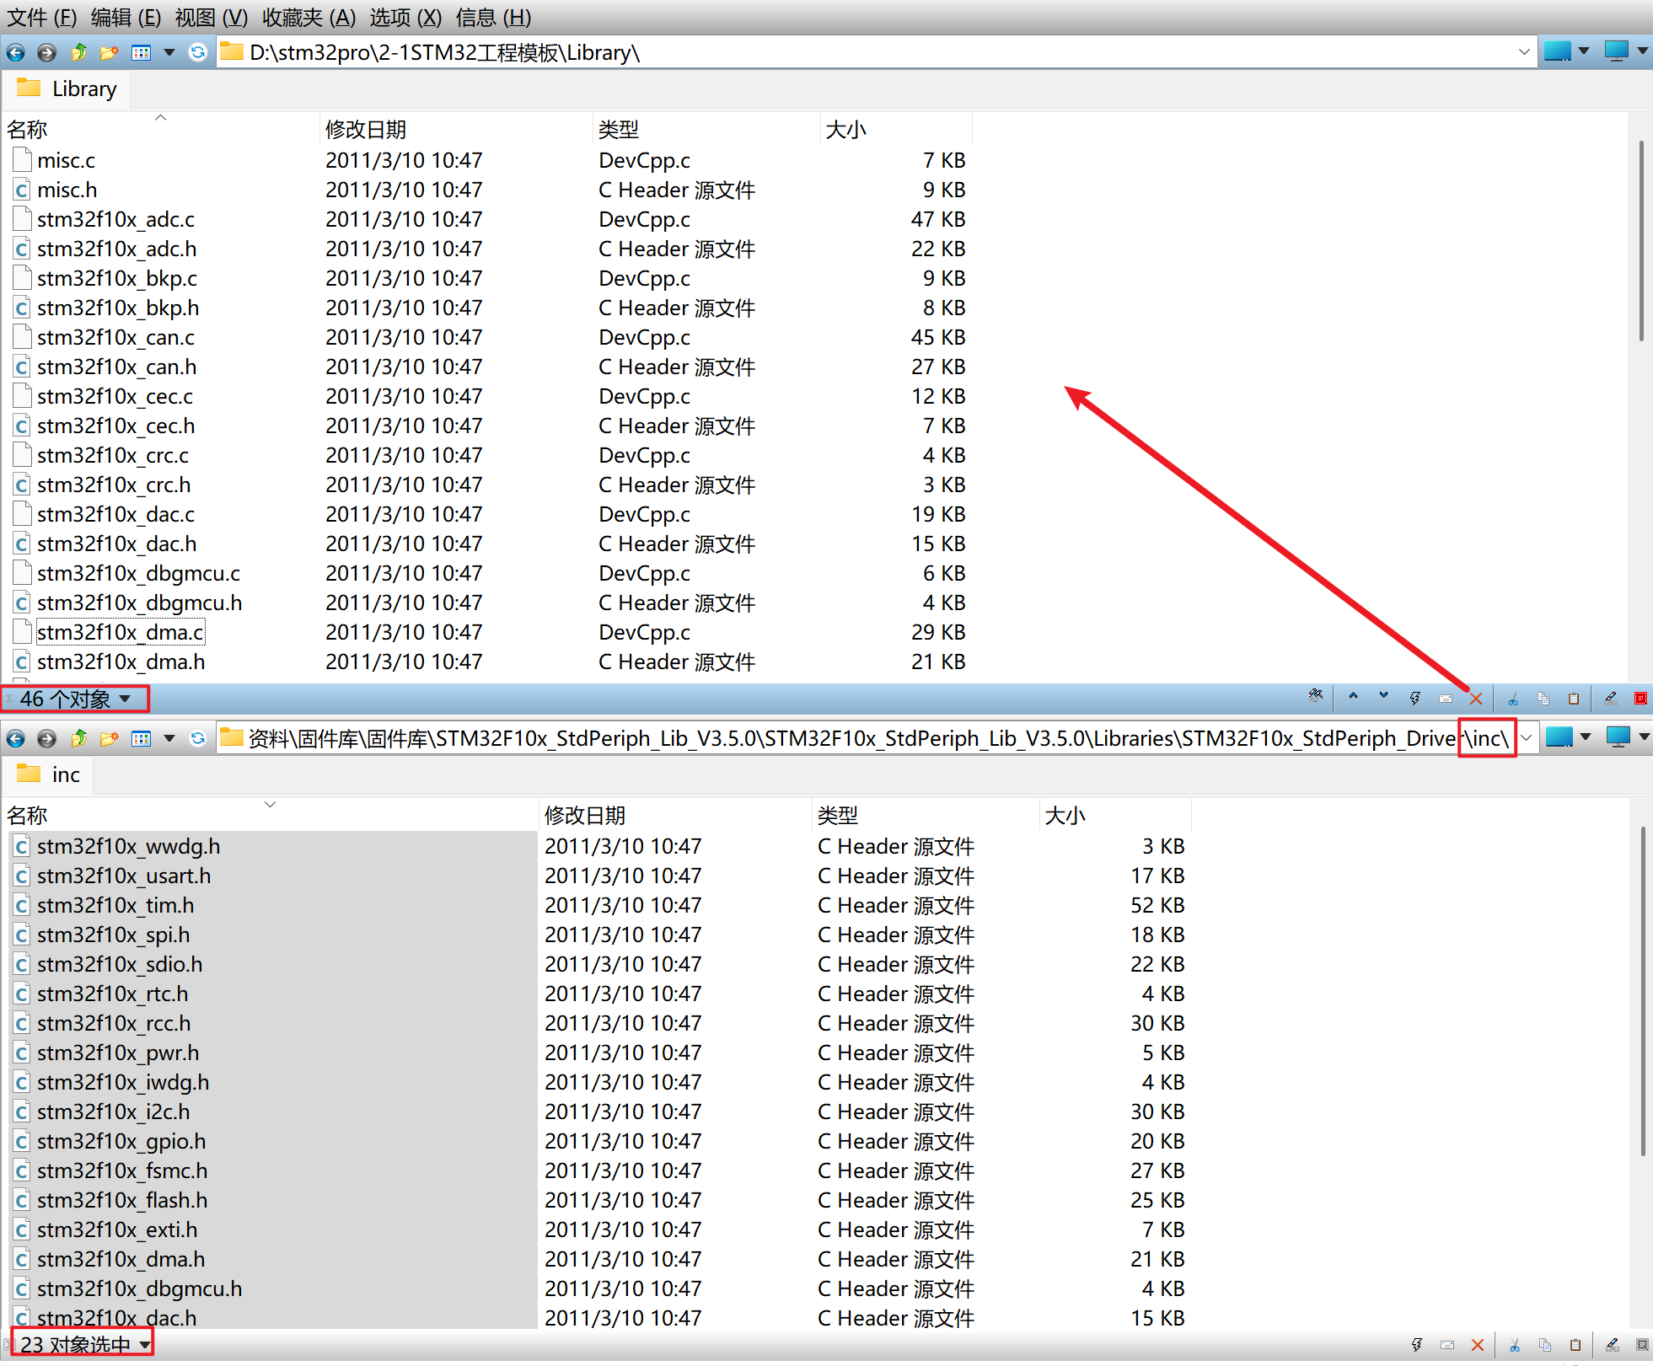The width and height of the screenshot is (1653, 1366).
Task: Copy using Library pane status bar copy icon
Action: (1543, 699)
